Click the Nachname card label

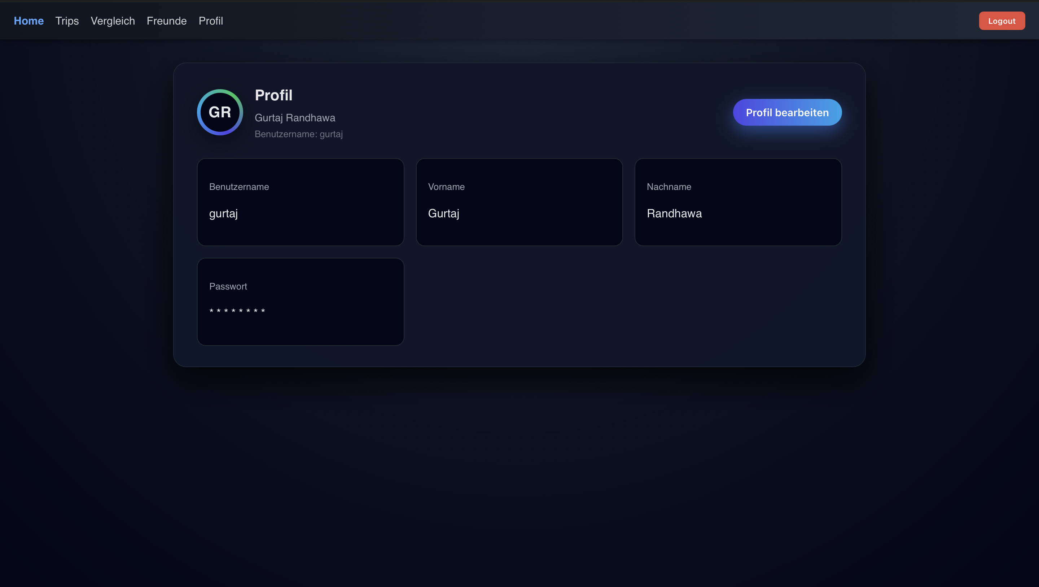[x=669, y=187]
